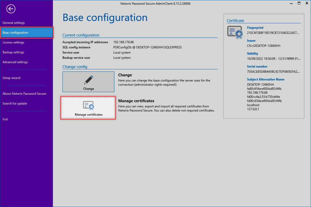The height and width of the screenshot is (207, 311).
Task: Click the Base configuration page title
Action: 105,18
